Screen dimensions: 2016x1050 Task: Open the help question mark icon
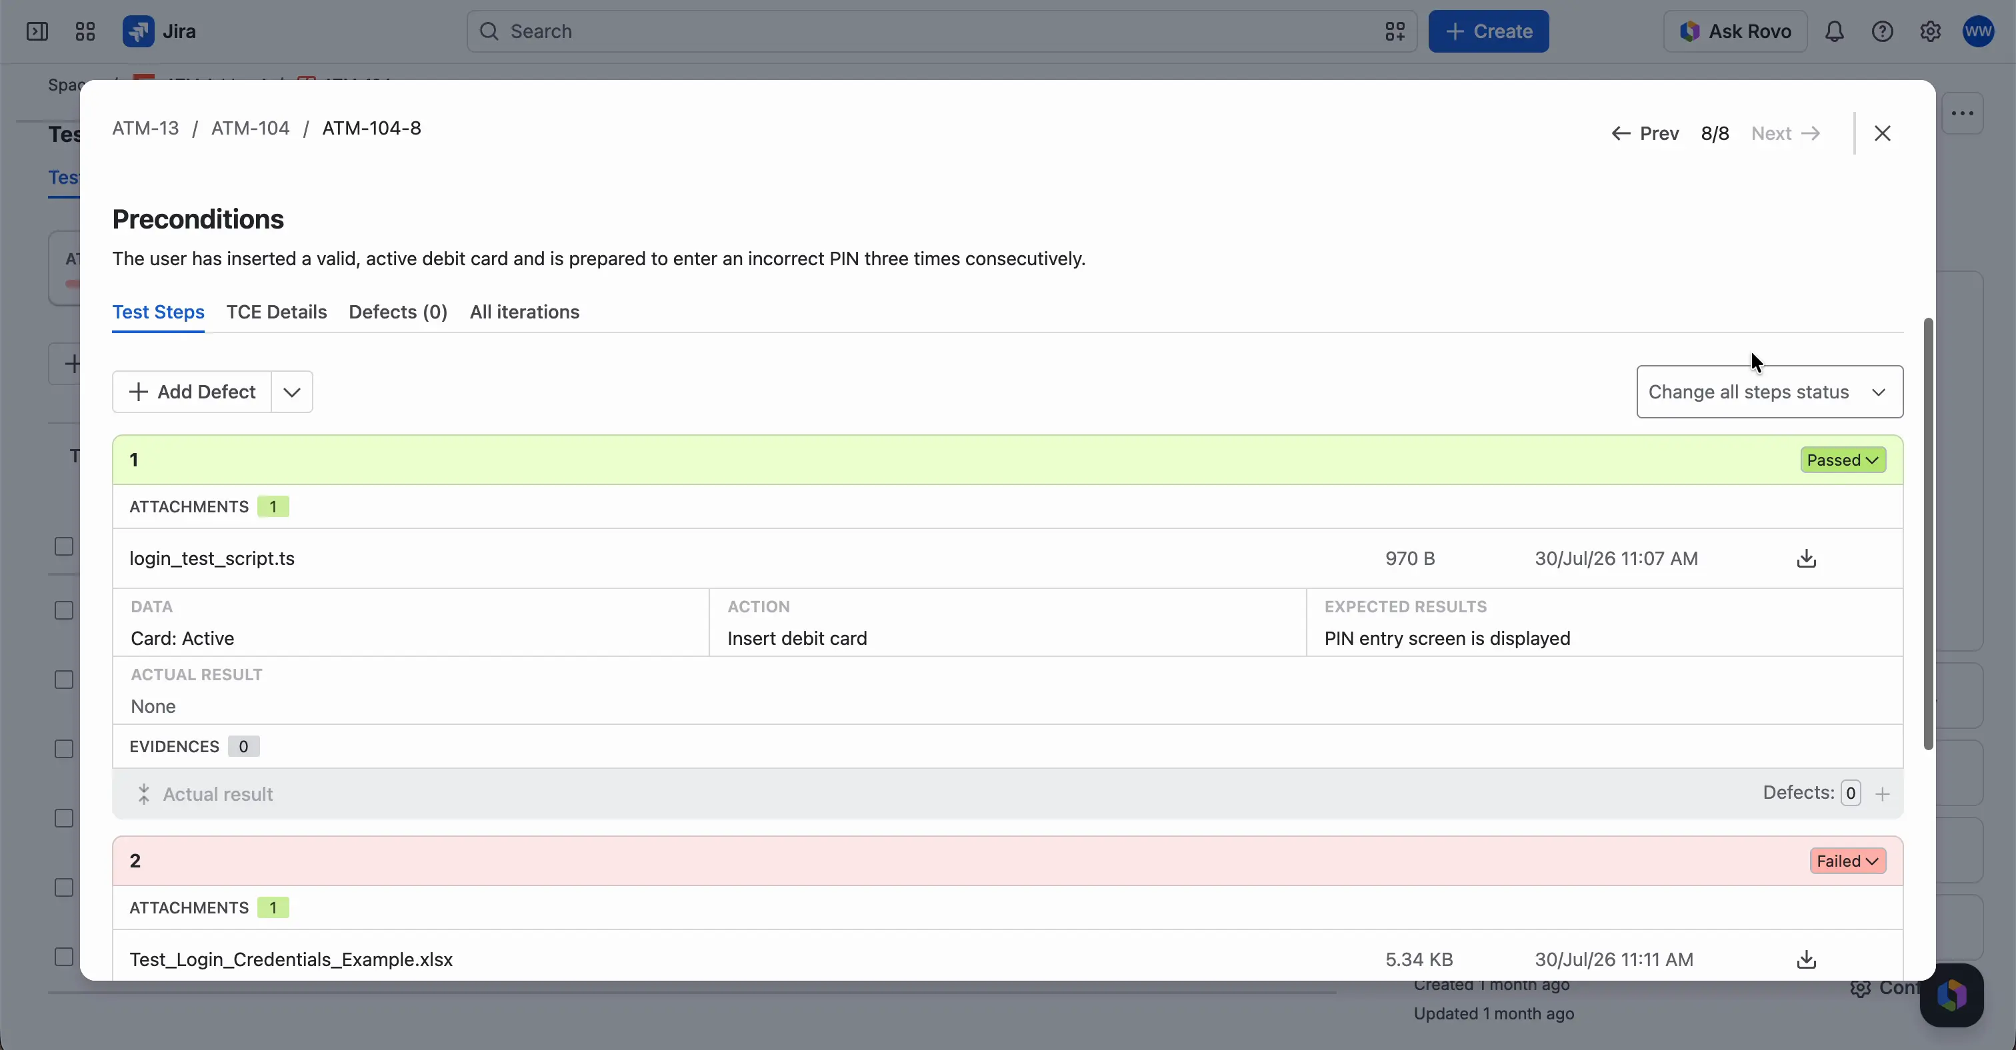[x=1882, y=31]
